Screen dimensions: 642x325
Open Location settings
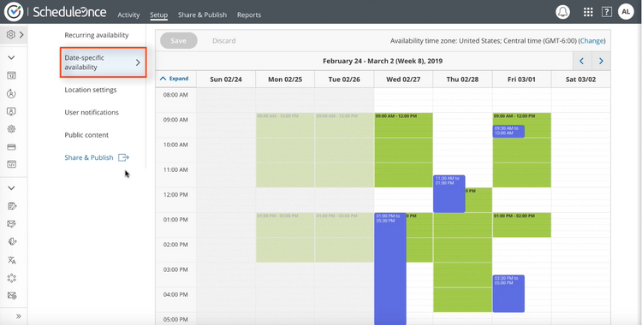(91, 90)
